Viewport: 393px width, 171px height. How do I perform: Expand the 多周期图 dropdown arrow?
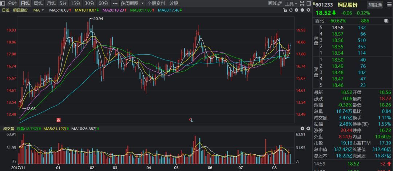pos(142,3)
